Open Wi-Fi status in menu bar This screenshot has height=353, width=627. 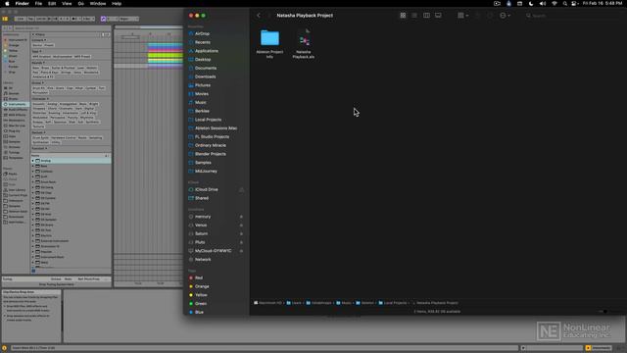coord(554,4)
